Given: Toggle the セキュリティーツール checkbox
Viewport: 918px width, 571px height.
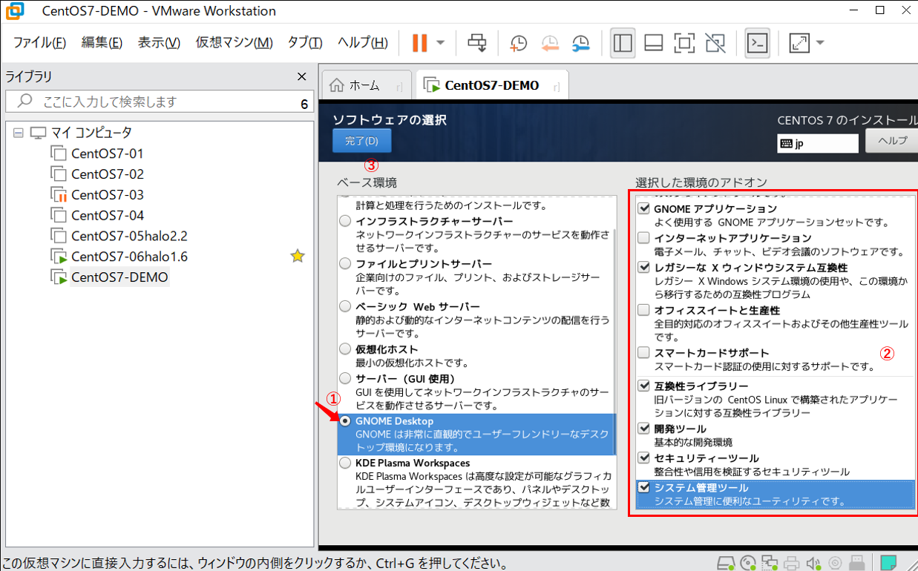Looking at the screenshot, I should [643, 458].
